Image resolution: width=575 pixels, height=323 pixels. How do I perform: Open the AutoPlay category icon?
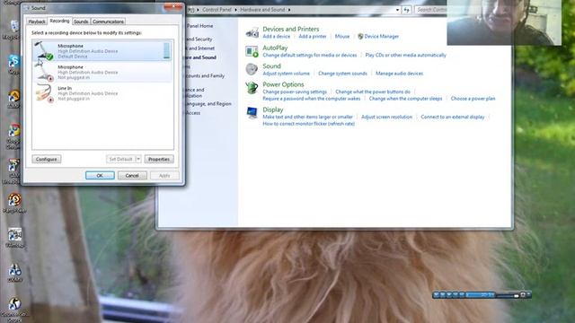click(252, 51)
